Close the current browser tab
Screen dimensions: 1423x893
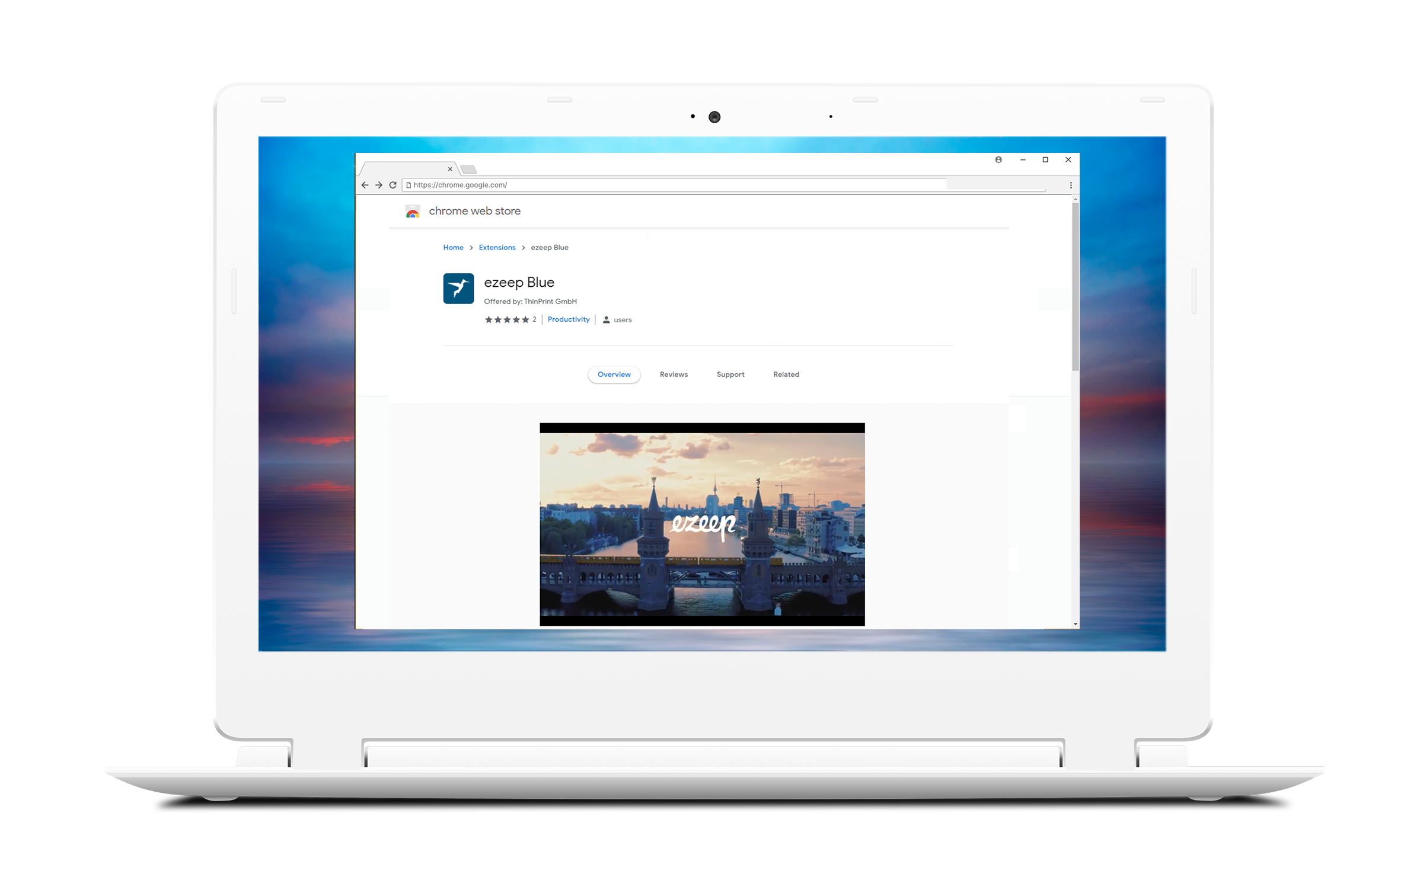pos(450,169)
